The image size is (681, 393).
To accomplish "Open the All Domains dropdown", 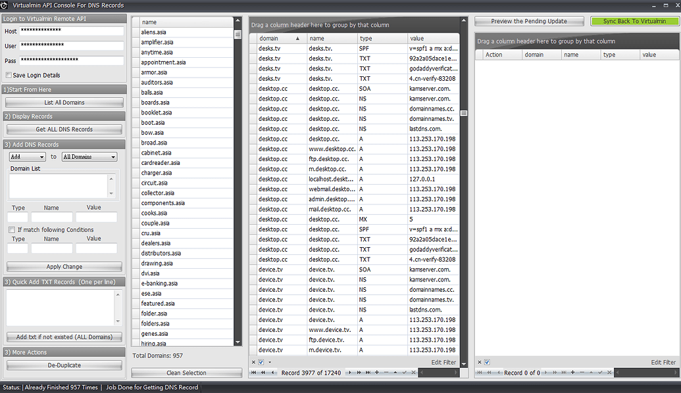I will click(x=89, y=156).
